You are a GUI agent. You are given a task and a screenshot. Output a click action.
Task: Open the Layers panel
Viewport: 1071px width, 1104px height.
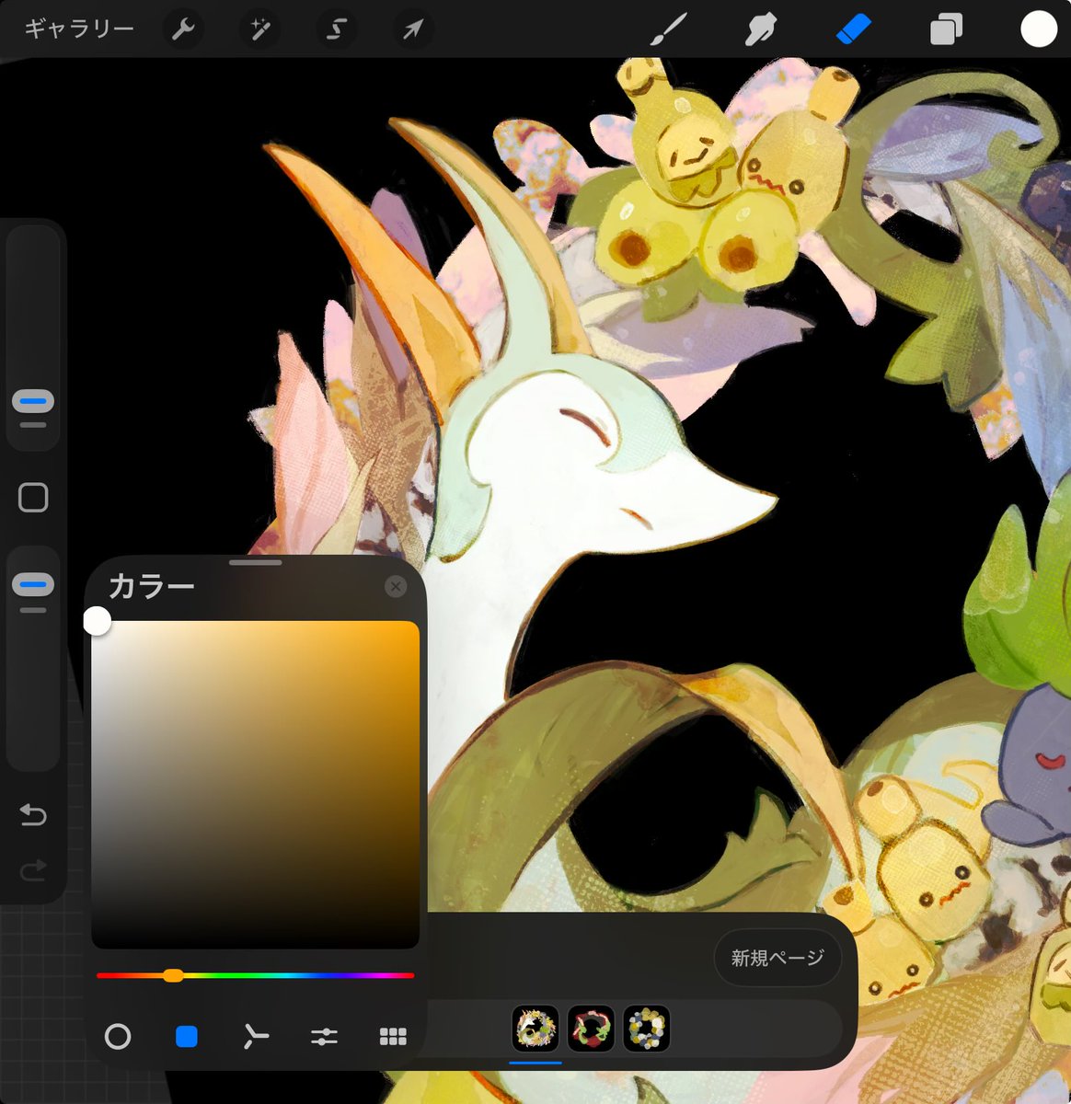pyautogui.click(x=946, y=29)
